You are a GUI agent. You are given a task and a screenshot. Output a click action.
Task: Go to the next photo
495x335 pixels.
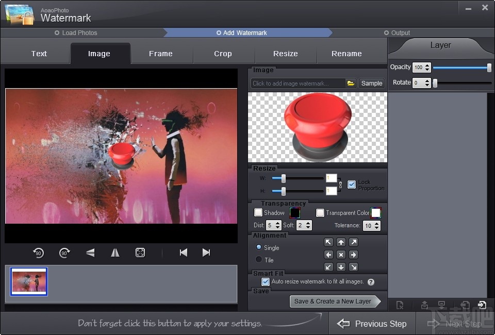pos(206,253)
